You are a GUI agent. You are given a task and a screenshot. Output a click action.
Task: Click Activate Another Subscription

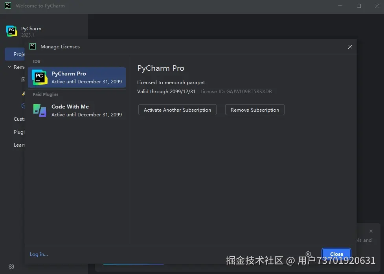coord(177,110)
